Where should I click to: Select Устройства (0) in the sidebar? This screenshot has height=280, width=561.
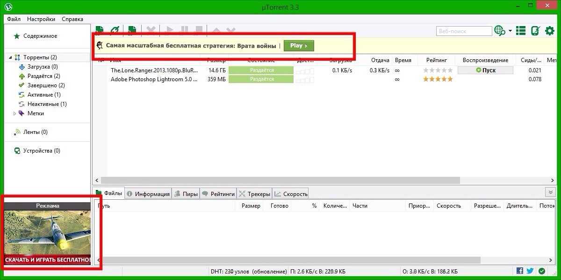42,151
